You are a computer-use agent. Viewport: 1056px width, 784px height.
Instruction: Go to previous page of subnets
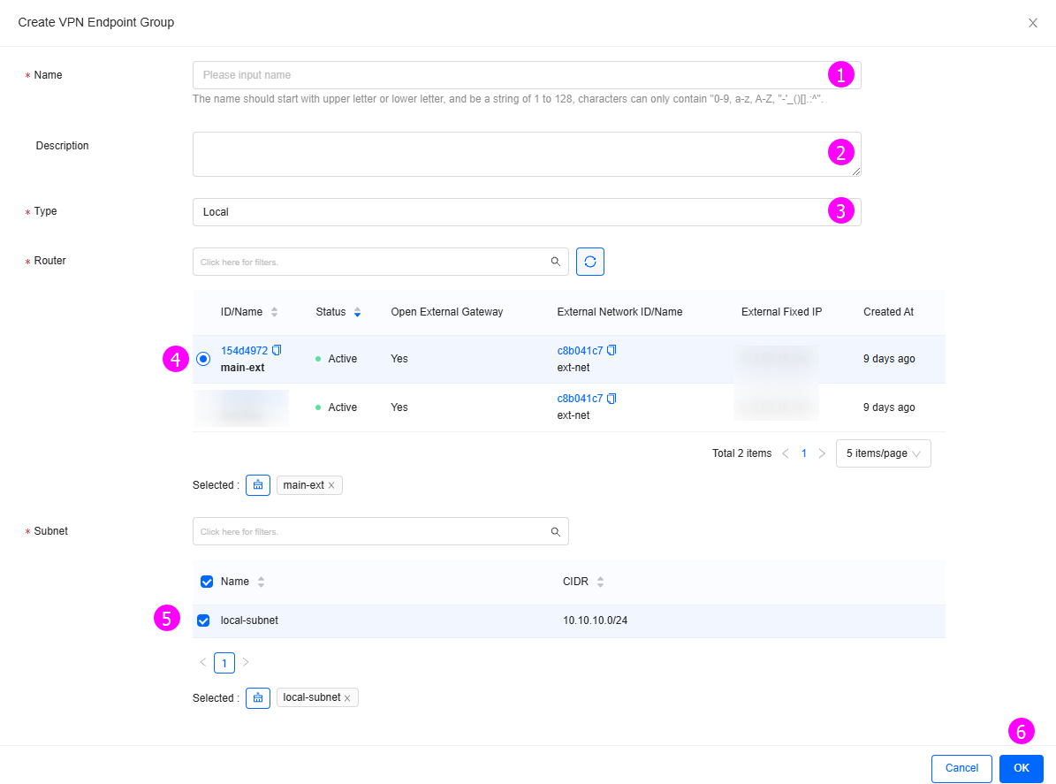pyautogui.click(x=202, y=663)
